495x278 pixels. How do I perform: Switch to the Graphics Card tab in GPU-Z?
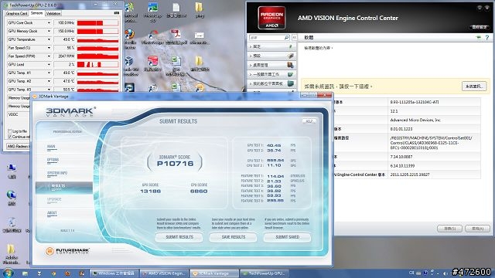pyautogui.click(x=17, y=14)
